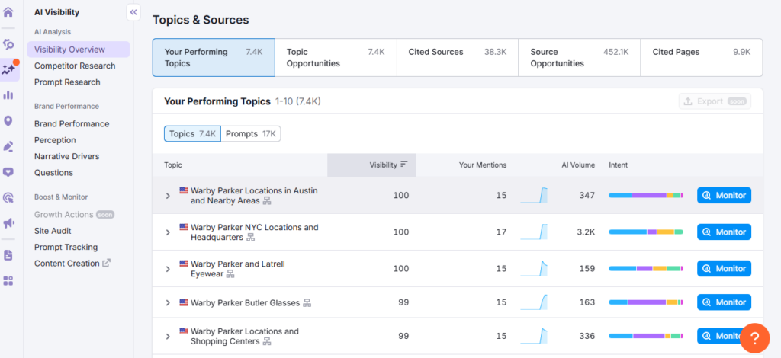
Task: Open the reports document icon
Action: [x=8, y=255]
